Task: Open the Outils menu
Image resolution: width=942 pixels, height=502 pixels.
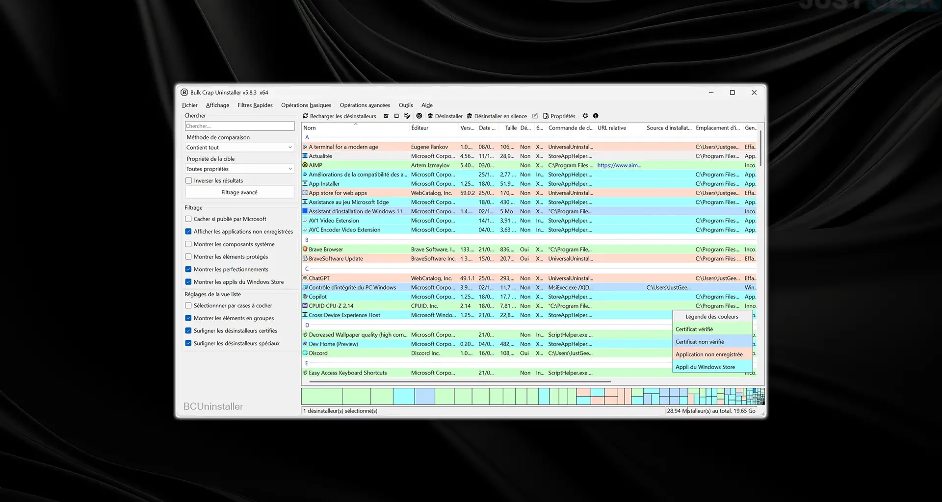Action: click(406, 105)
